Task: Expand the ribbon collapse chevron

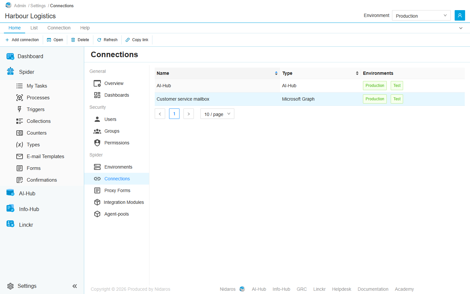Action: pos(461,28)
